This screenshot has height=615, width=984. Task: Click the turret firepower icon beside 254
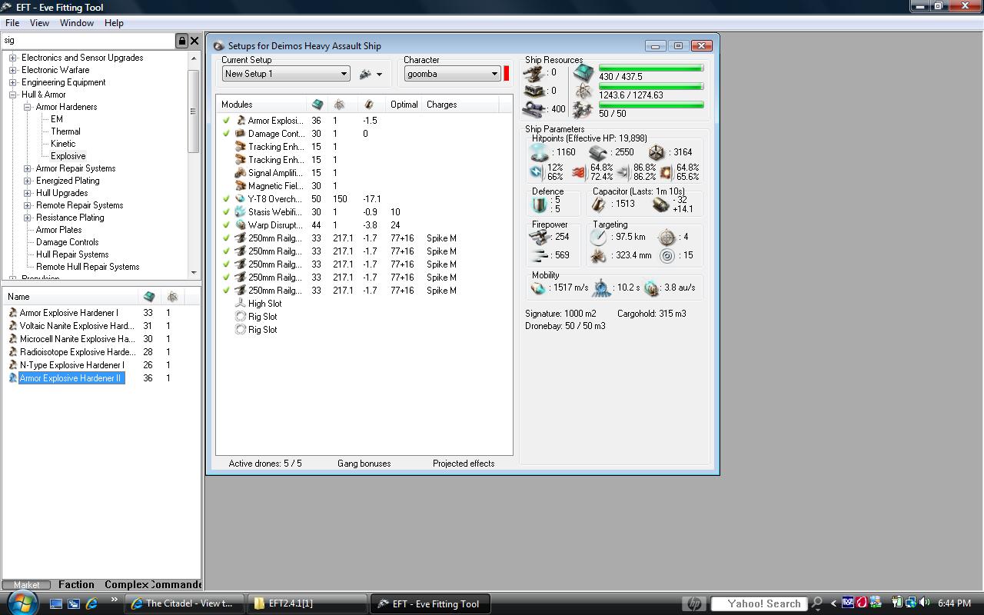pos(540,237)
